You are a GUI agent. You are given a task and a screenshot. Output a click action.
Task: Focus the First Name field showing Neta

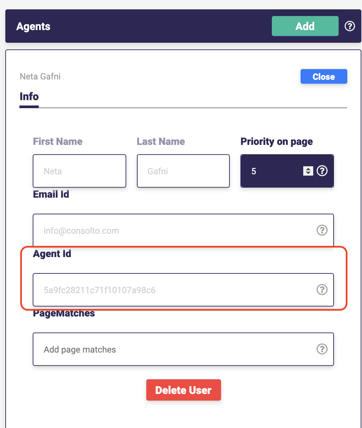[79, 171]
